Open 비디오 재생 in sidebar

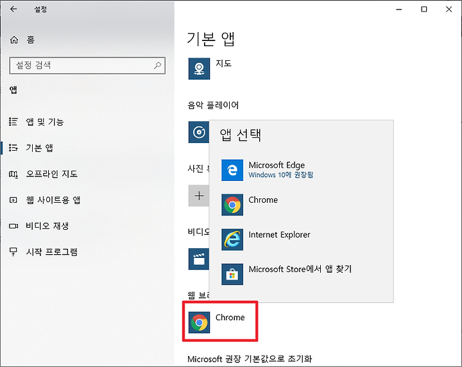[38, 226]
